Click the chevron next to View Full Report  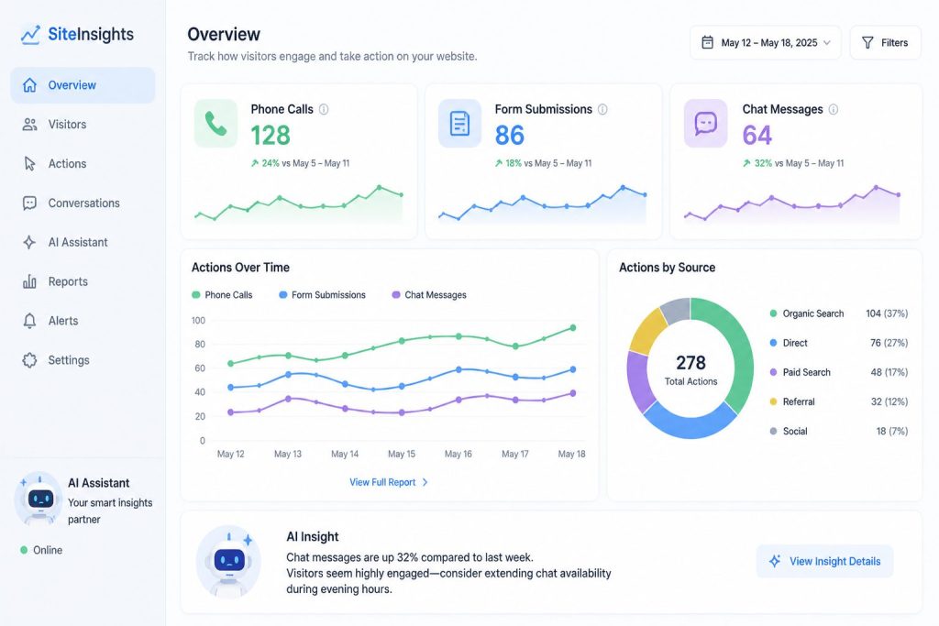coord(425,482)
